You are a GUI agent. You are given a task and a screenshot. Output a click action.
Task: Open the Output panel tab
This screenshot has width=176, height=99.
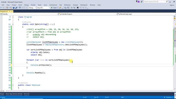pyautogui.click(x=2, y=94)
